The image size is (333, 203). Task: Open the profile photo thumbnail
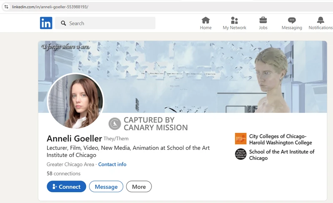pos(75,101)
